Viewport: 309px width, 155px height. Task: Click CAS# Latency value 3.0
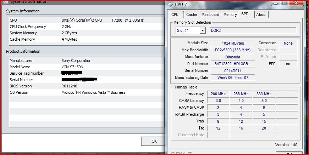point(218,101)
